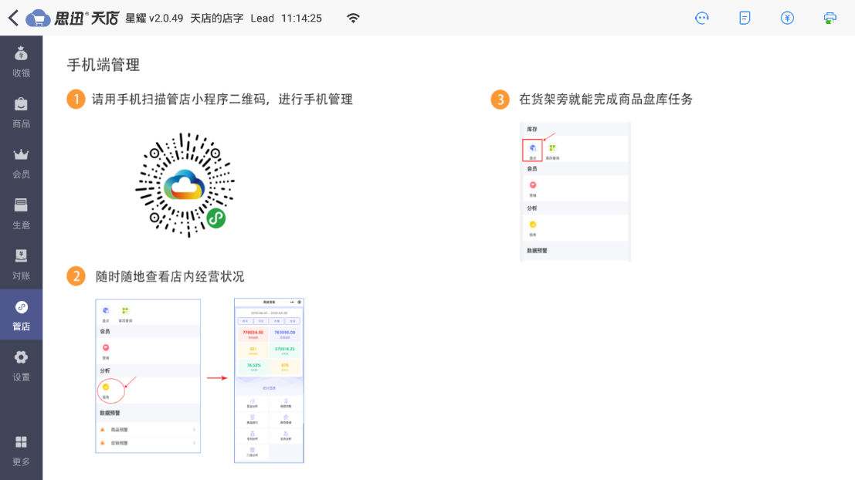
Task: Open 商品 products in the sidebar
Action: point(22,112)
